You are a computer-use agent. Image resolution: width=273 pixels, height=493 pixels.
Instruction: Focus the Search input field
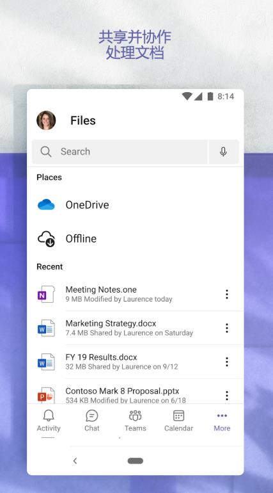click(x=120, y=152)
